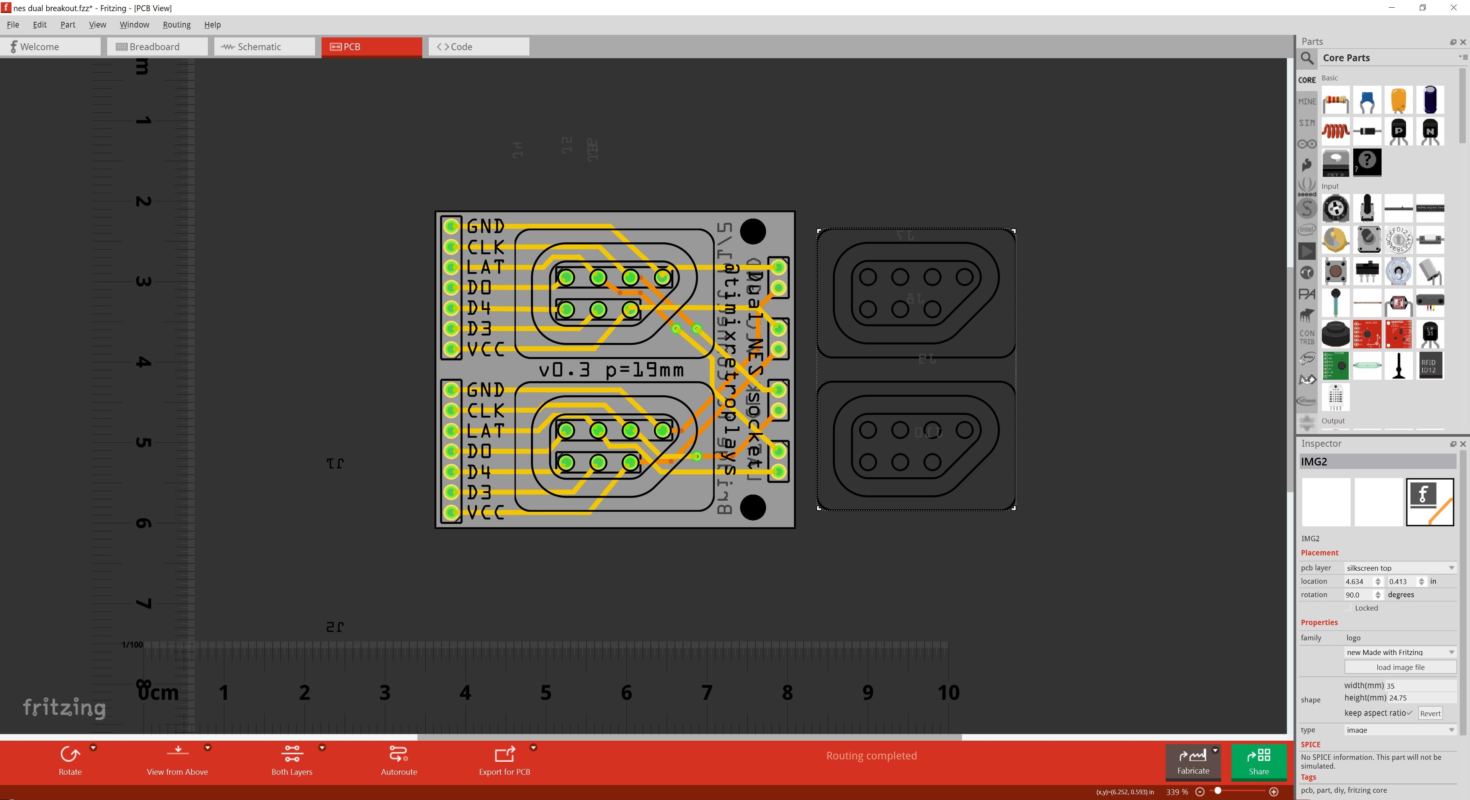Click the load image file button
Viewport: 1470px width, 800px height.
coord(1400,667)
